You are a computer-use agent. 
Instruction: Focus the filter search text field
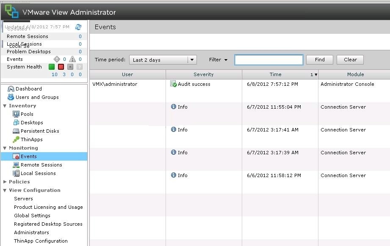pyautogui.click(x=269, y=60)
